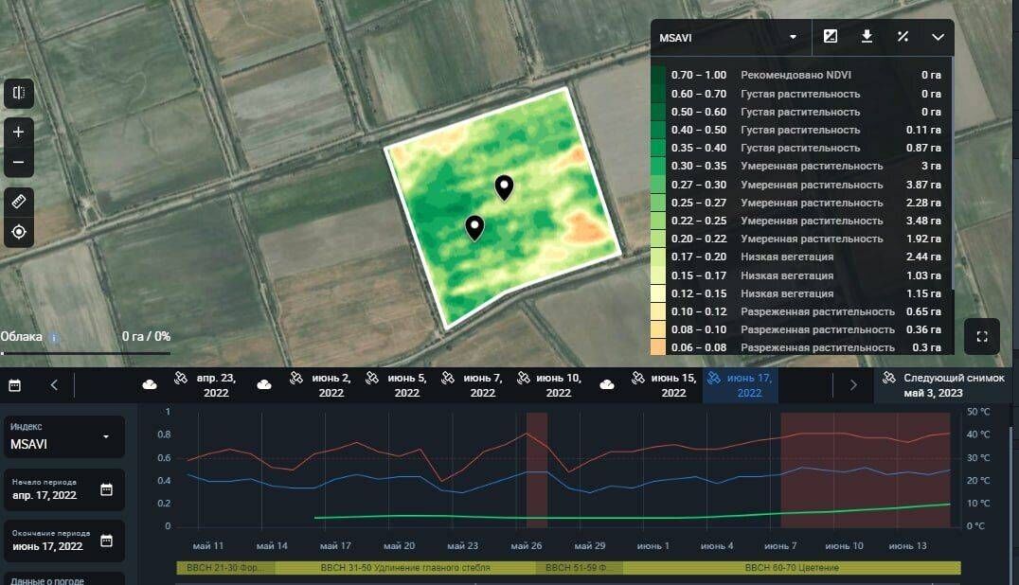Go to next images with right arrow

coord(853,385)
